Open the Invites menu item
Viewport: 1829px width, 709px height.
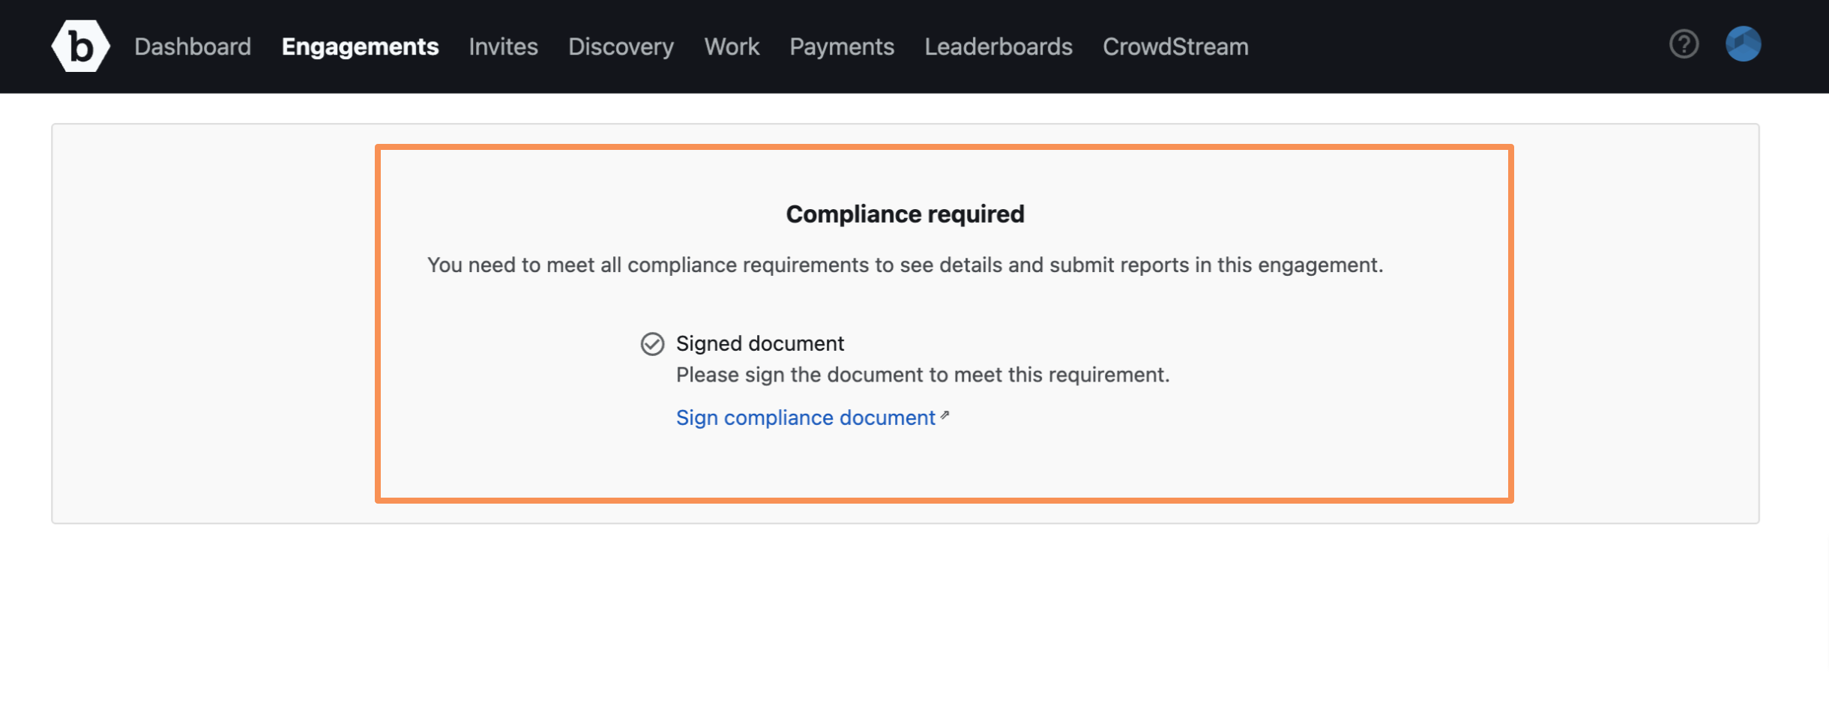[x=503, y=46]
